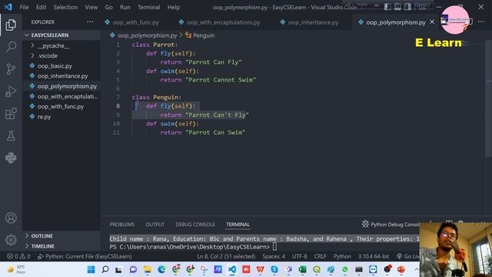The image size is (492, 277).
Task: Open Windows taskbar search
Action: [x=105, y=269]
